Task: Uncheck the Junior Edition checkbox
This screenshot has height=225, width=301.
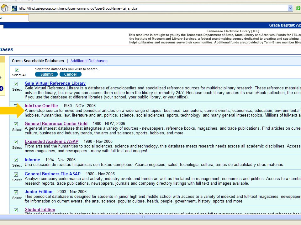Action: (16, 192)
